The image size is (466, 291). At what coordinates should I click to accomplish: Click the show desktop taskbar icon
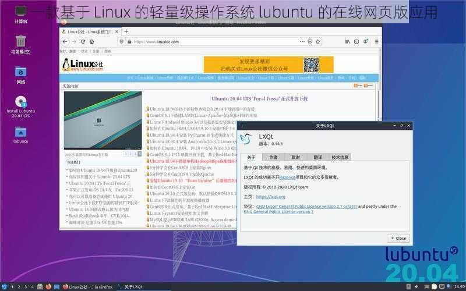(x=57, y=287)
